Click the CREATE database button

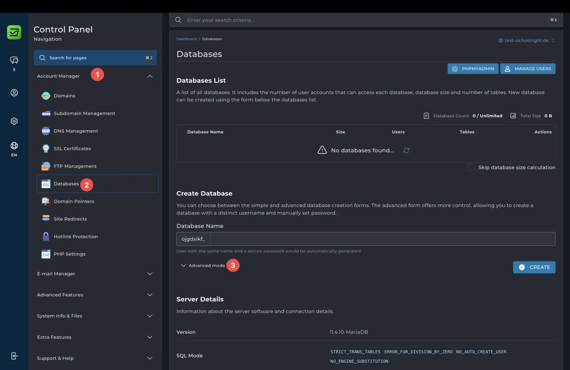[x=534, y=267]
